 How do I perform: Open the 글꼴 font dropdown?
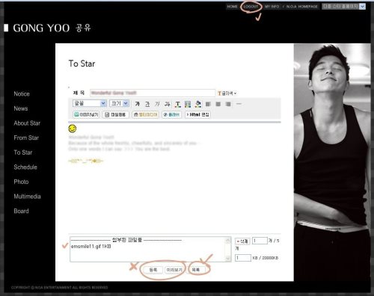pyautogui.click(x=90, y=103)
